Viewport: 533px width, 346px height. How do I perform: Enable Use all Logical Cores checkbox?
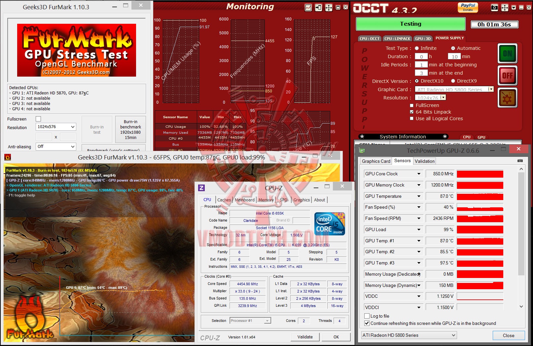coord(411,119)
